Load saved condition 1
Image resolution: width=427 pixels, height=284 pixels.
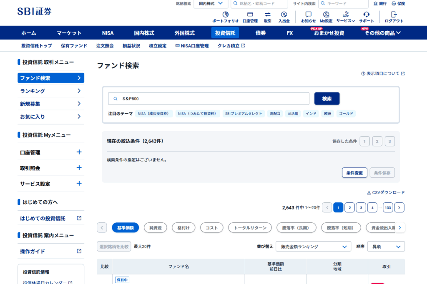pyautogui.click(x=364, y=141)
